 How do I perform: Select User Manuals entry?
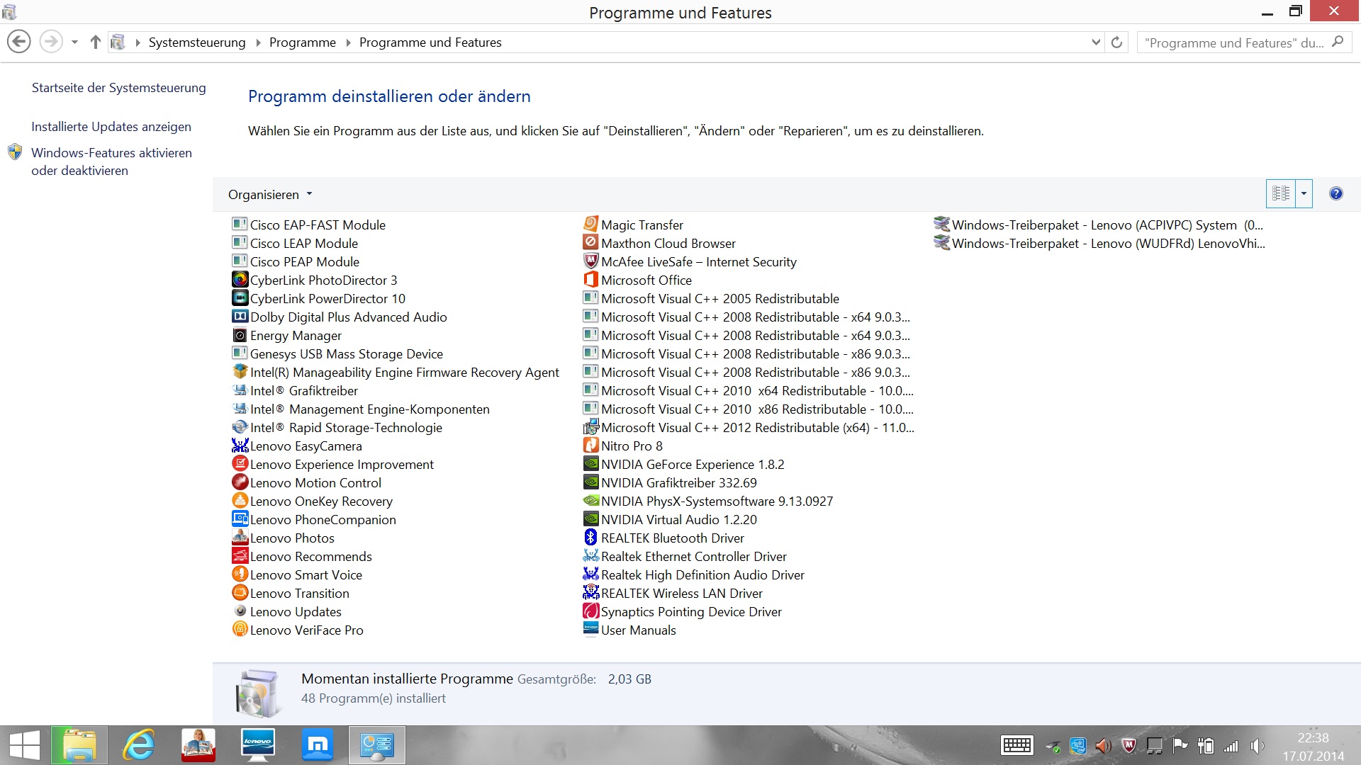pos(629,630)
